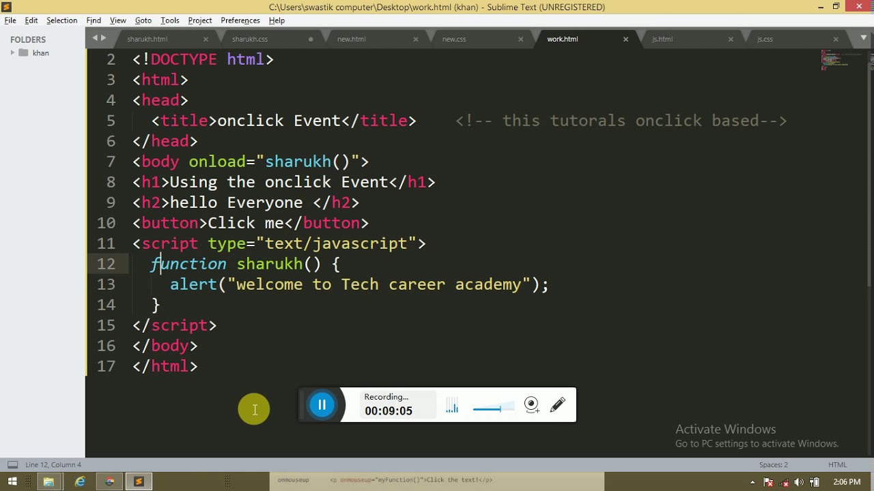
Task: Open the Tools menu
Action: 170,20
